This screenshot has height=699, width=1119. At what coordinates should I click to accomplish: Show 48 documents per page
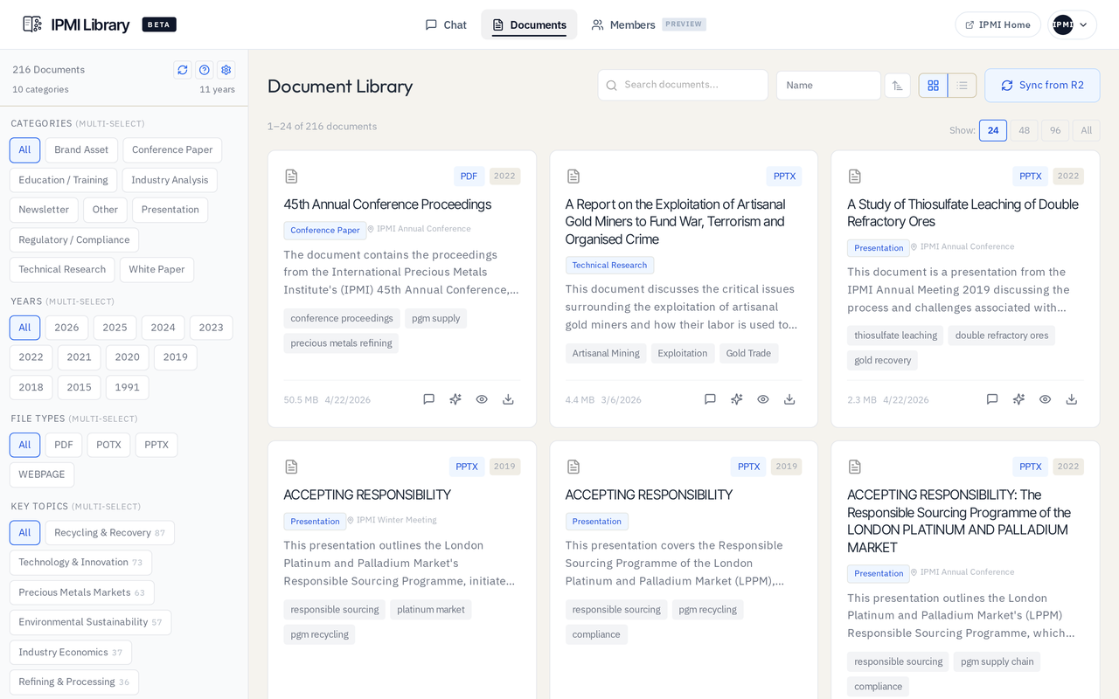point(1024,130)
